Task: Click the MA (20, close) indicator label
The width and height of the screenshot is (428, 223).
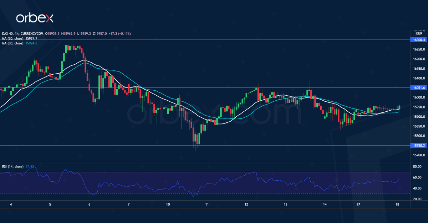Action: pos(12,38)
